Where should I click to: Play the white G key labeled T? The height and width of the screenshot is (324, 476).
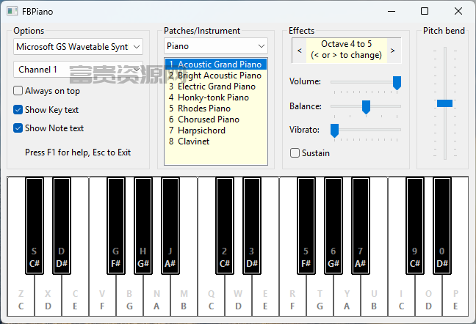click(320, 295)
